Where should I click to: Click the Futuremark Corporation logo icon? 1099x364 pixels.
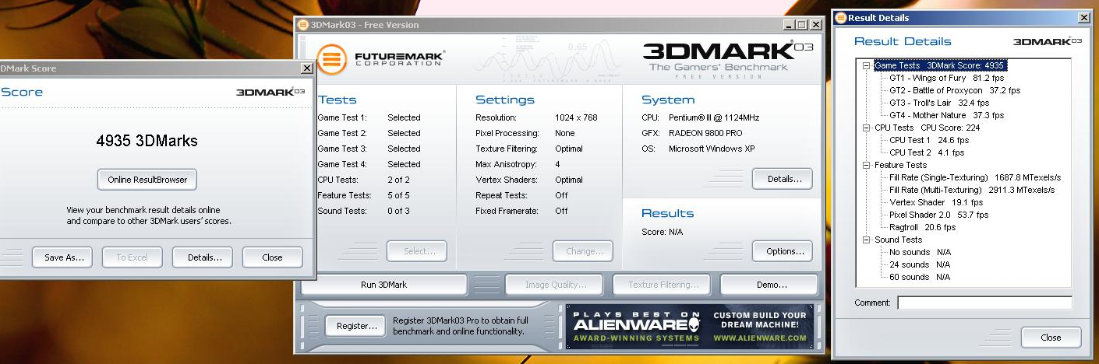(x=331, y=60)
